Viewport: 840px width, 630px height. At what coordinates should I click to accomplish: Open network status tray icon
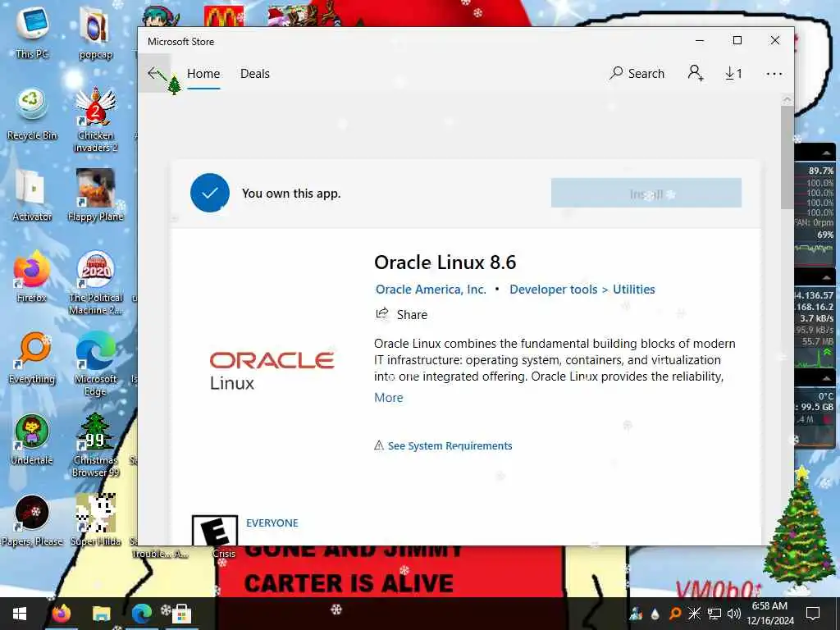(714, 614)
